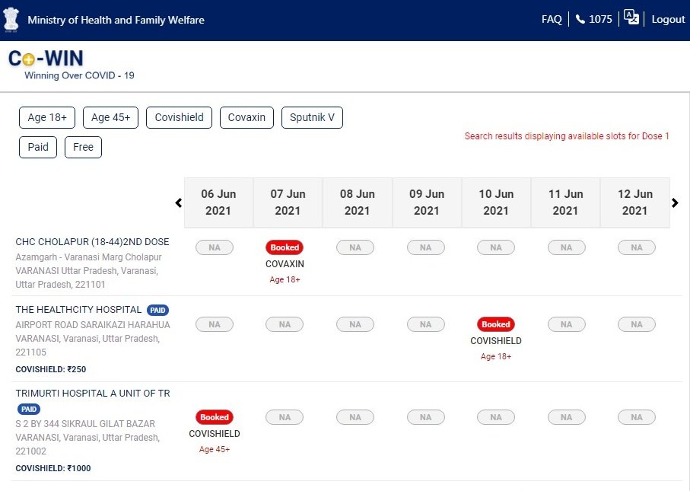Screen dimensions: 690x491
Task: Click COVAXIN label under 07 Jun booking
Action: click(285, 264)
